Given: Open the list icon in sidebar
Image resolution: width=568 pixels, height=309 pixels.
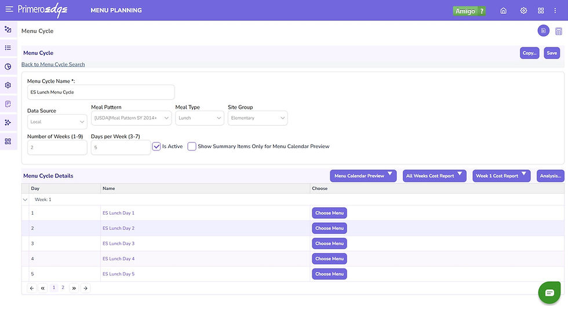Looking at the screenshot, I should click(8, 48).
